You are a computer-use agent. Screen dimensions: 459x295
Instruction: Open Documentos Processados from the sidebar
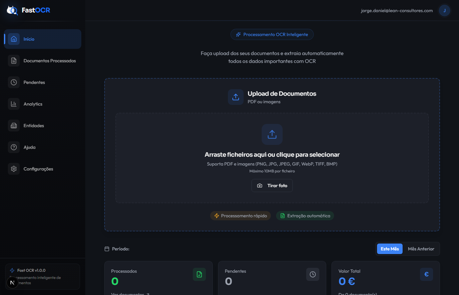(50, 61)
